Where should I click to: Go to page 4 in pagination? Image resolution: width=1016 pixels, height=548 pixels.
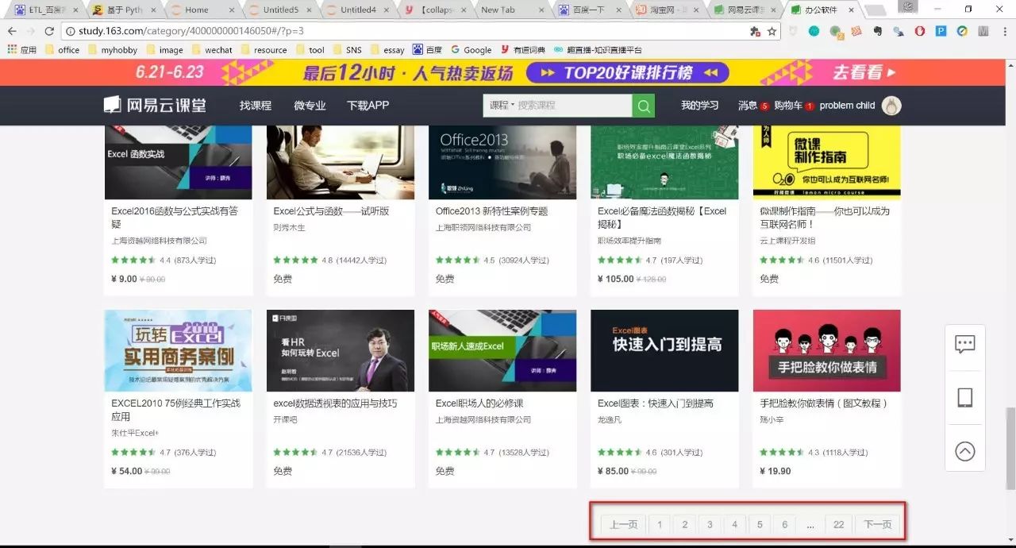pyautogui.click(x=734, y=524)
